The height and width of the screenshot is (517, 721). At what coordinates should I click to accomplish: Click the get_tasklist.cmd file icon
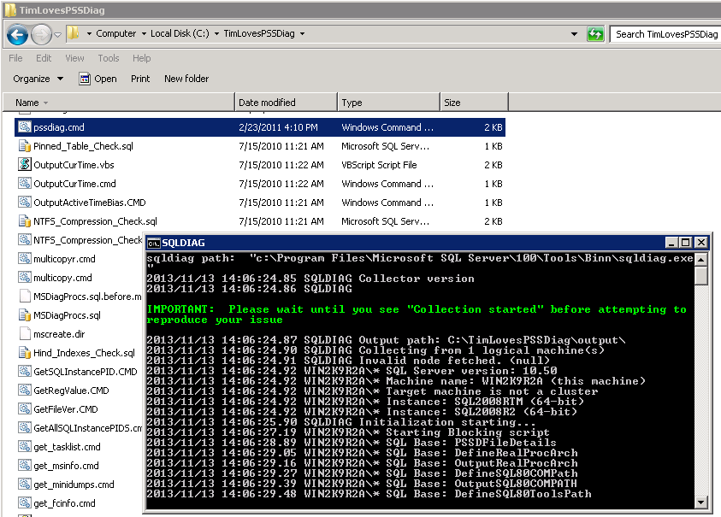coord(25,447)
